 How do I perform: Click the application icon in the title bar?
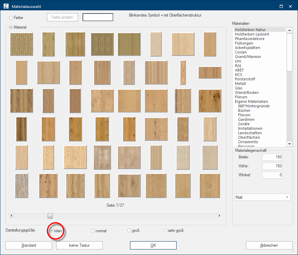tap(6, 6)
